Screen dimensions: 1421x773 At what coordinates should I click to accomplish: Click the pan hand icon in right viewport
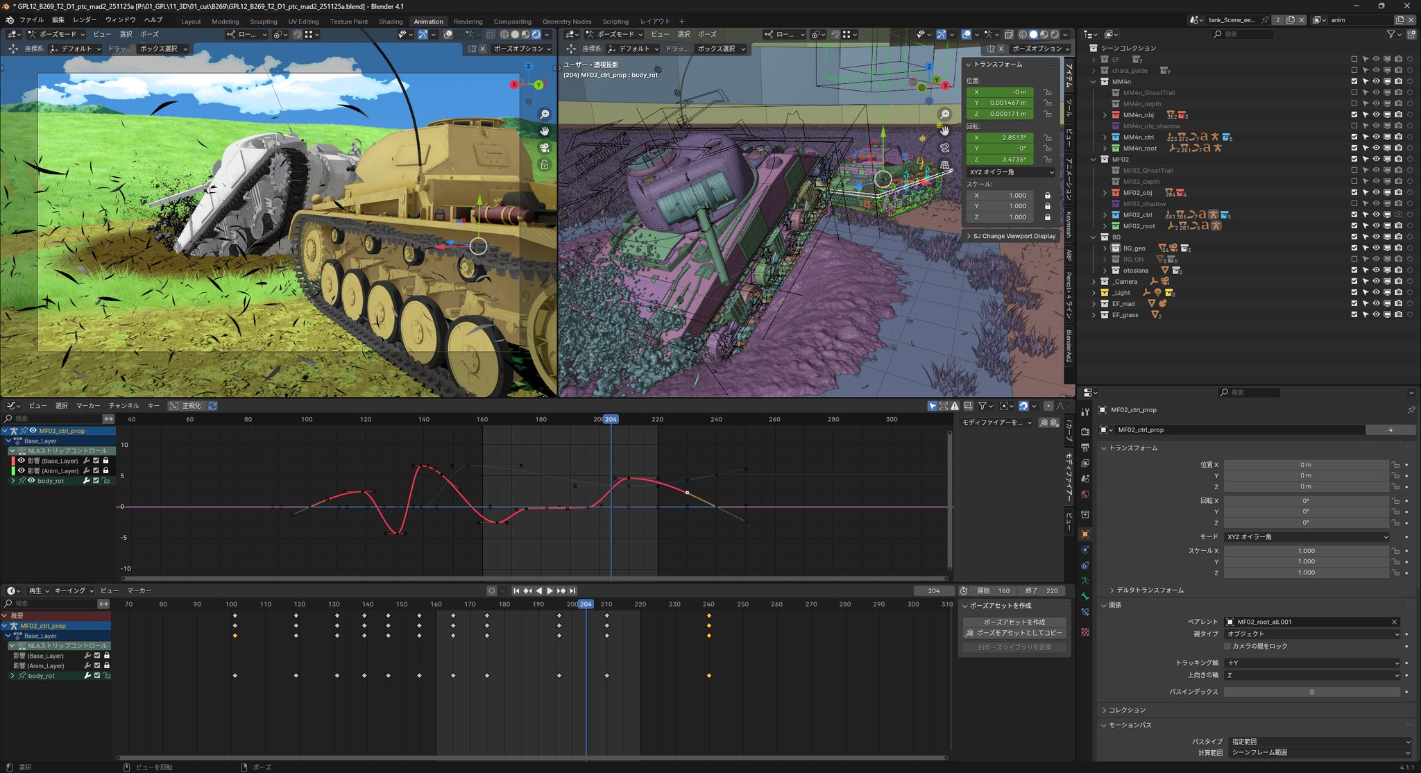[x=944, y=131]
